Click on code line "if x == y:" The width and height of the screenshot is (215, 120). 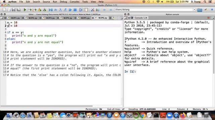coord(15,32)
